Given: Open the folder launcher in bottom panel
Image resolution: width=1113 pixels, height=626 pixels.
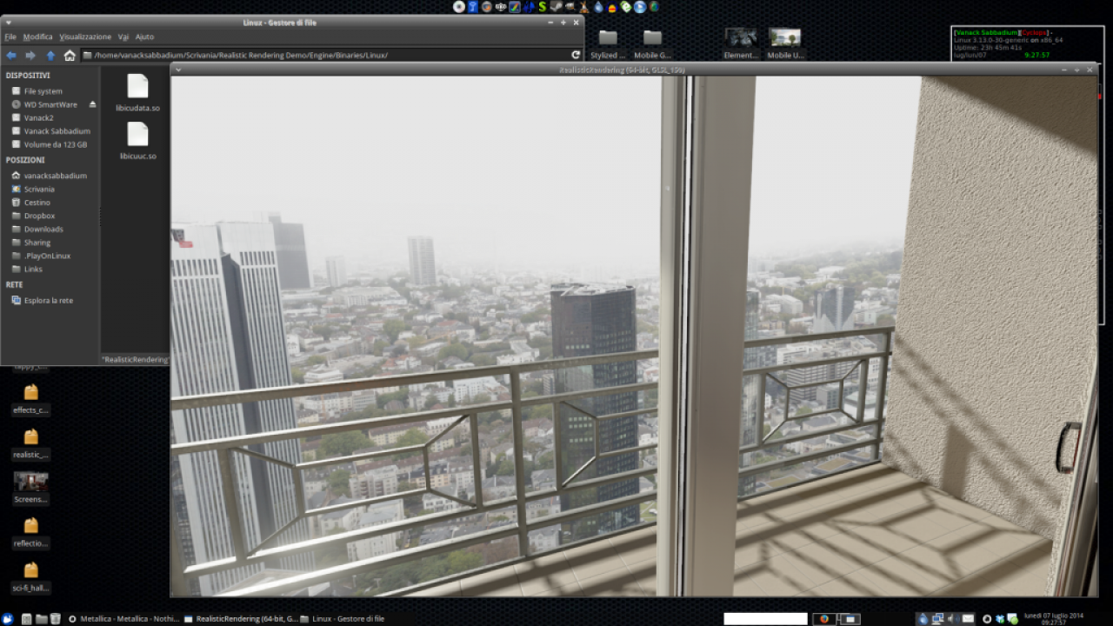Looking at the screenshot, I should point(41,619).
